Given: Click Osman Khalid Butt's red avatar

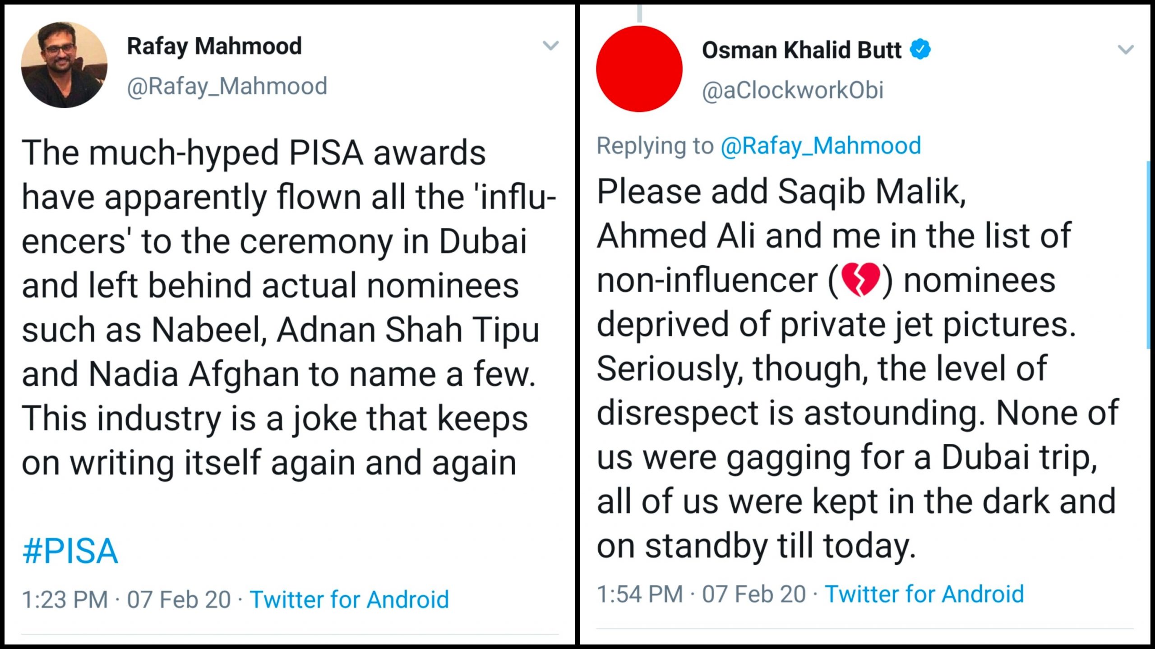Looking at the screenshot, I should point(639,69).
